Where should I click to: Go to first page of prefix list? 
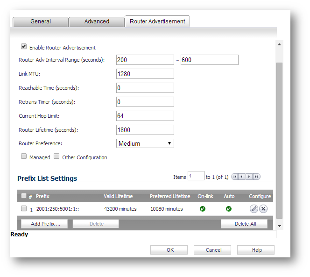(235, 177)
